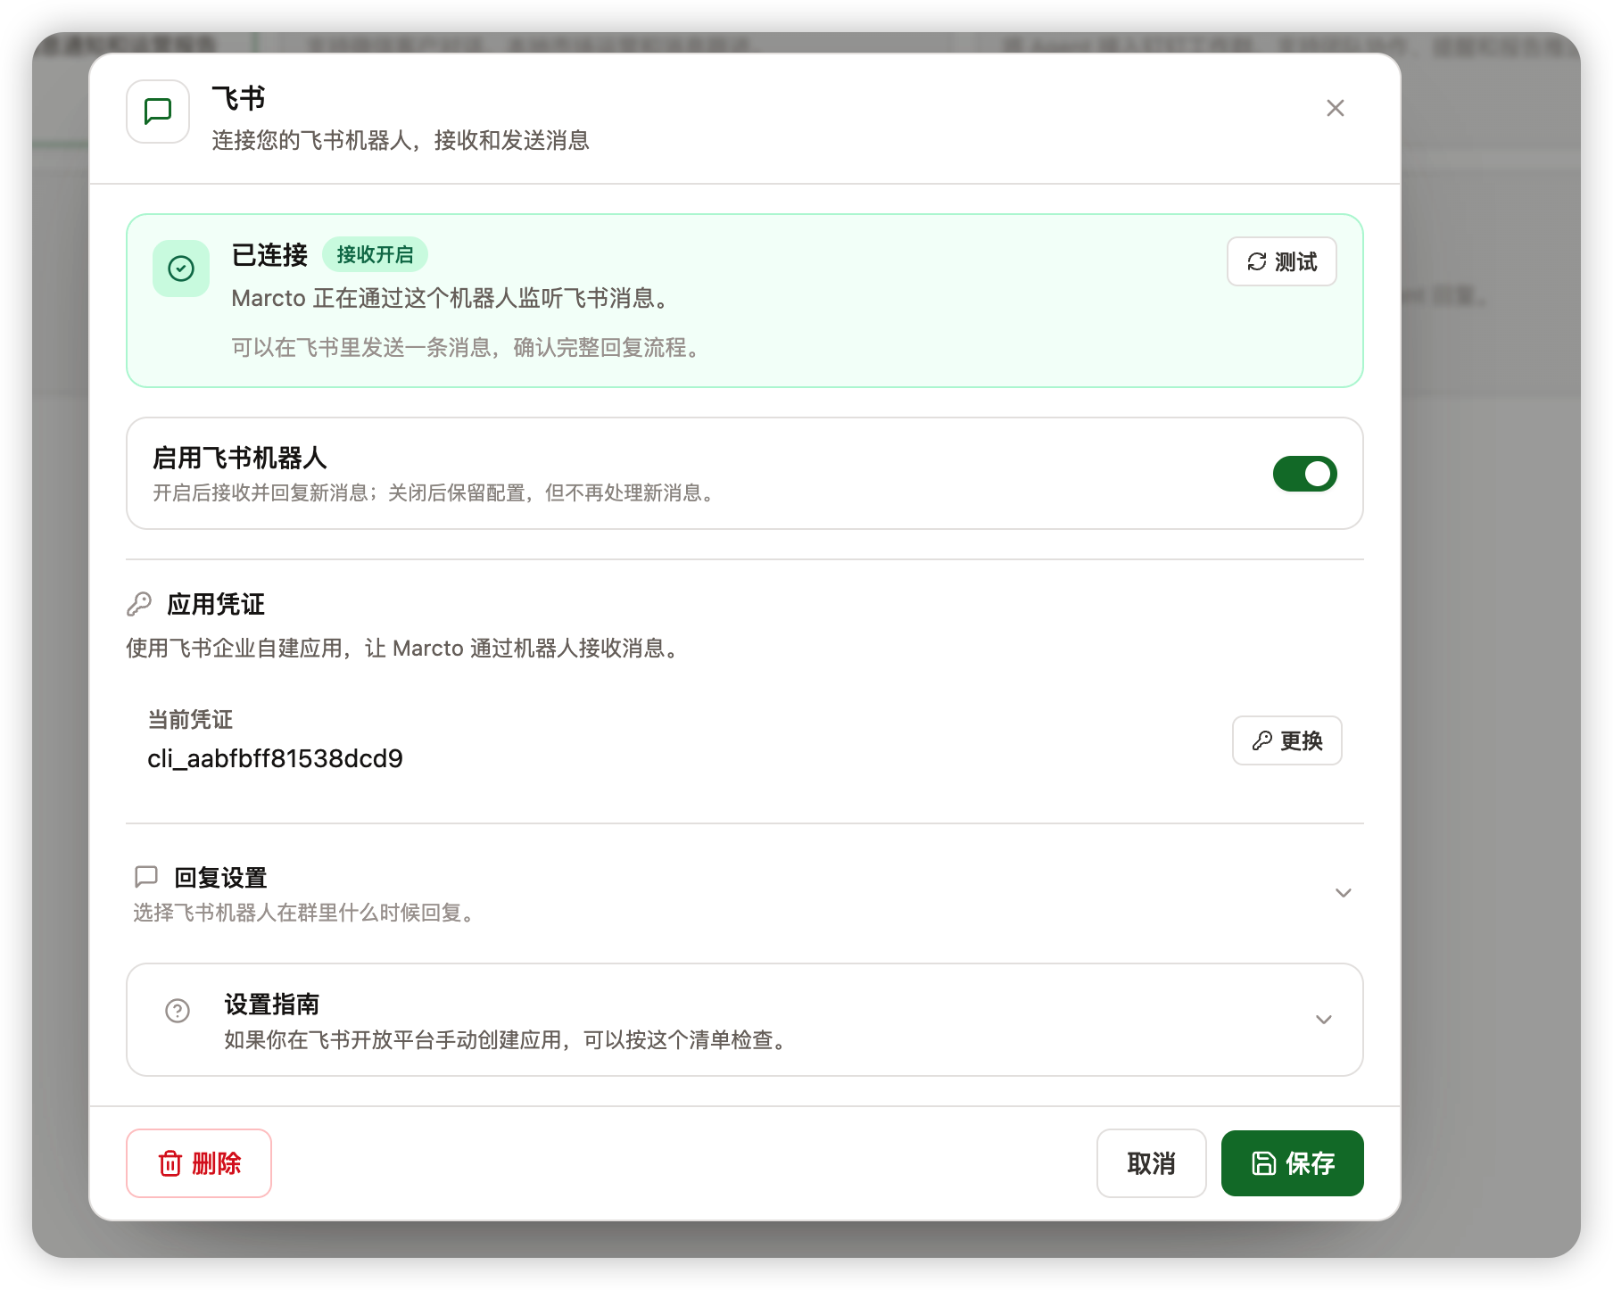Click the 应用凭证 section title
This screenshot has height=1290, width=1613.
tap(216, 604)
